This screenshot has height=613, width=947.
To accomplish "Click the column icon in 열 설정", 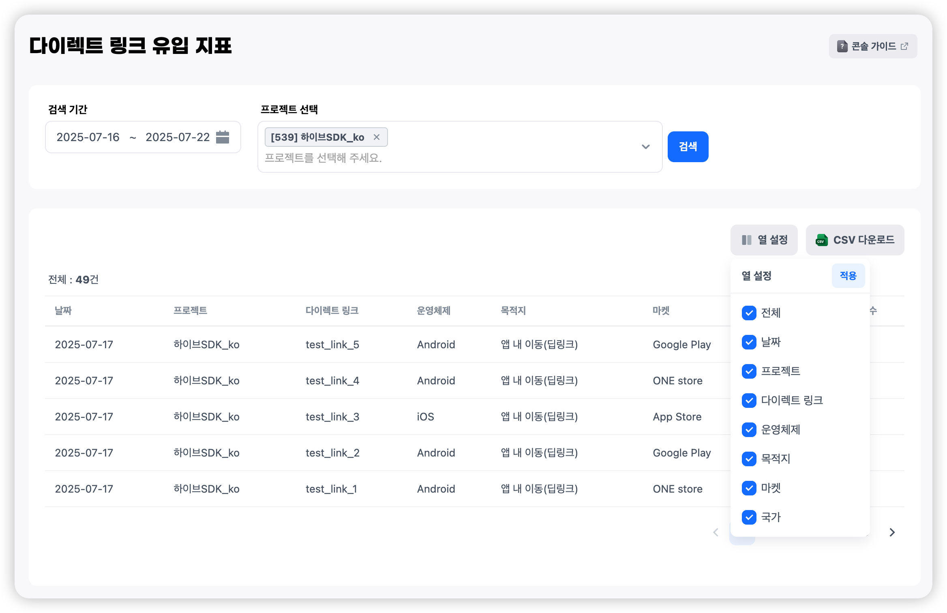I will [746, 240].
